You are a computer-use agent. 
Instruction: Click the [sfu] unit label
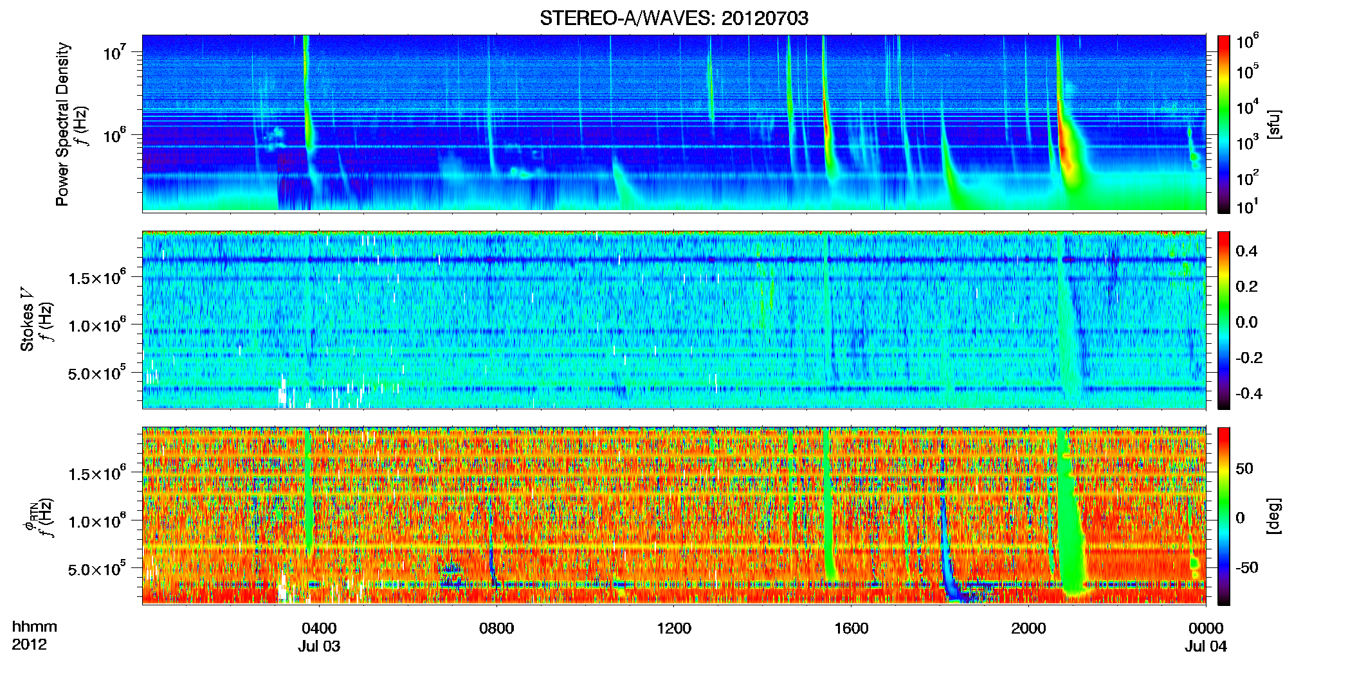coord(1274,124)
